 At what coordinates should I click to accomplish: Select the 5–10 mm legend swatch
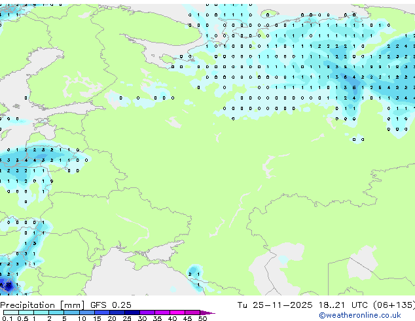[x=71, y=312]
